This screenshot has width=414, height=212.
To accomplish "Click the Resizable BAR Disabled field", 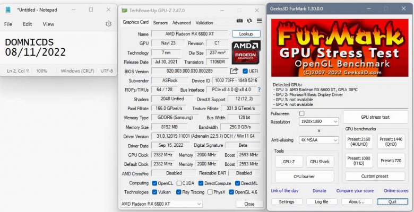I will (244, 173).
